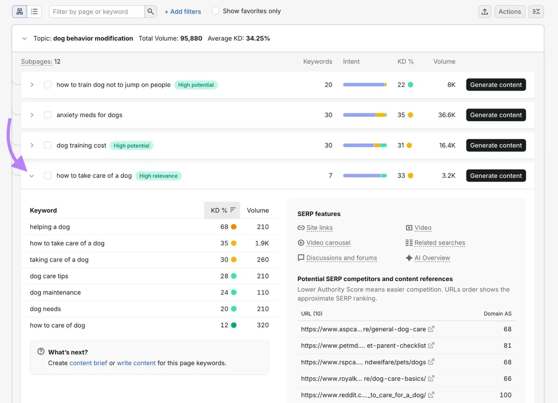Generate content for 'anxiety meds for dogs'
Image resolution: width=558 pixels, height=403 pixels.
(x=496, y=115)
